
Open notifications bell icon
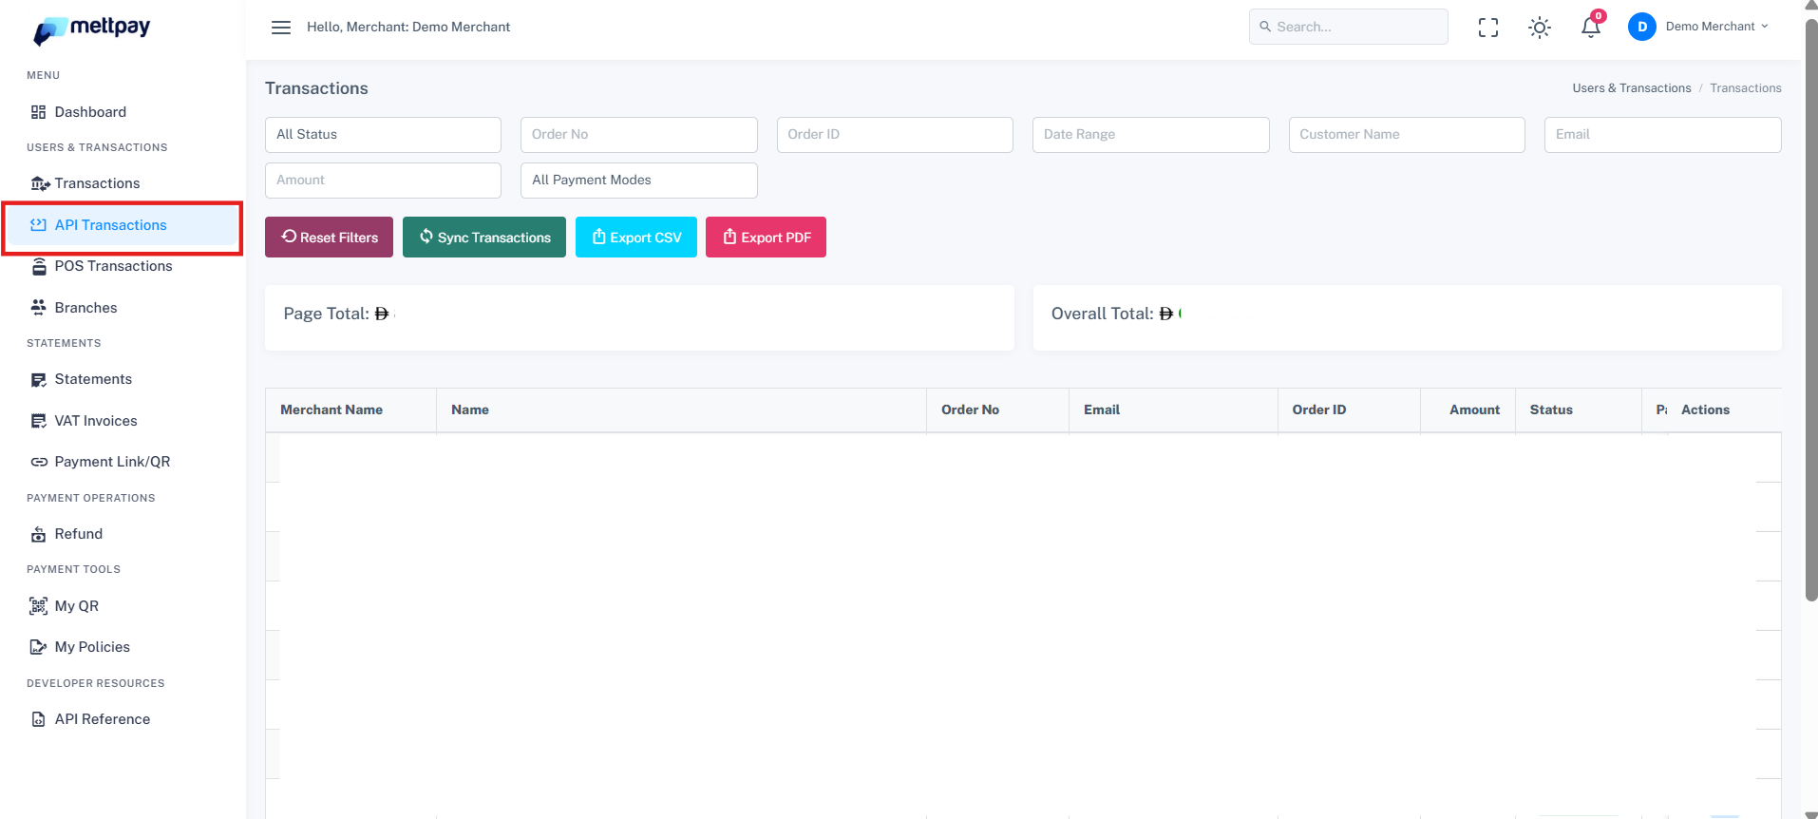(x=1591, y=27)
